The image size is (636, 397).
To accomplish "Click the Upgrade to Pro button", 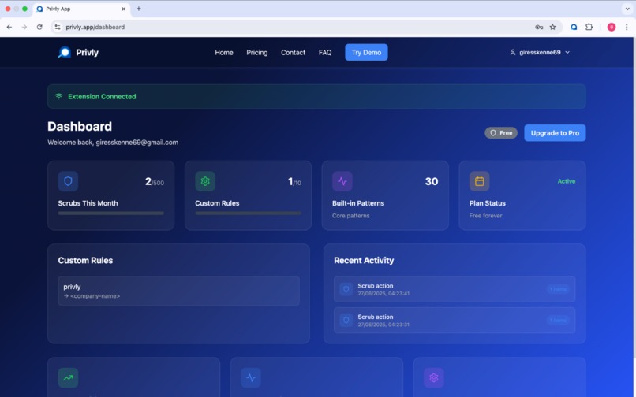I will click(x=555, y=133).
